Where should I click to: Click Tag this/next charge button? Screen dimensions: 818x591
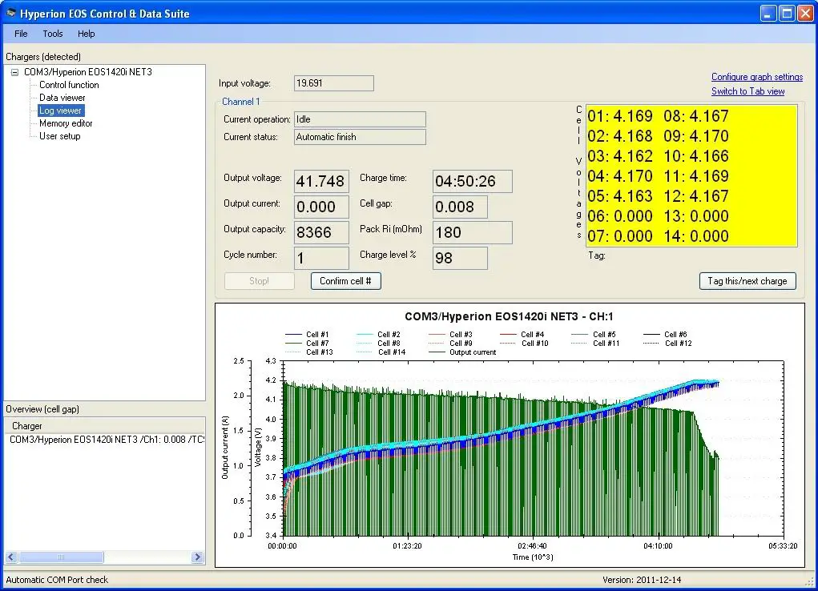[747, 281]
